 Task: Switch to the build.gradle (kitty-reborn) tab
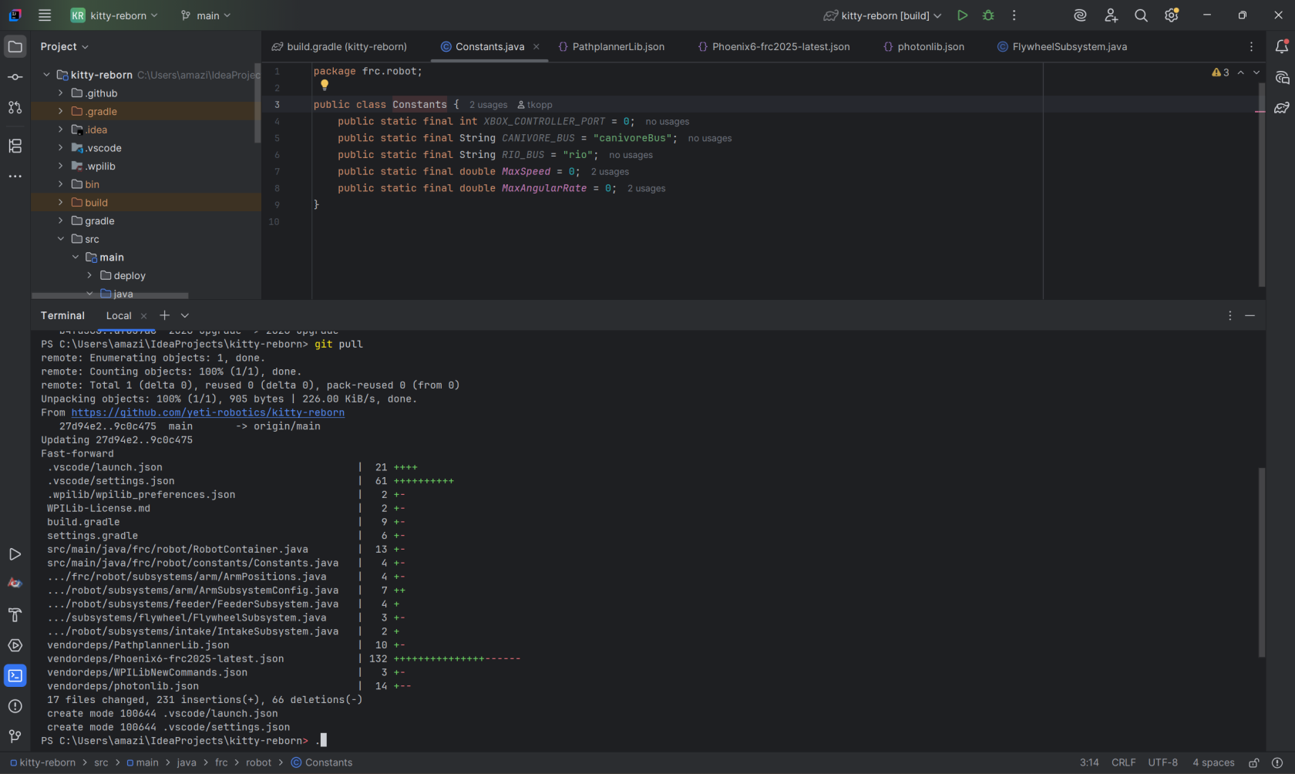coord(339,47)
